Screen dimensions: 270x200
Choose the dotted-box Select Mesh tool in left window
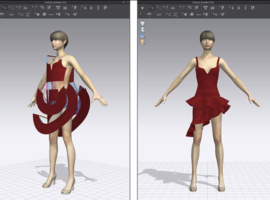[x=11, y=8]
